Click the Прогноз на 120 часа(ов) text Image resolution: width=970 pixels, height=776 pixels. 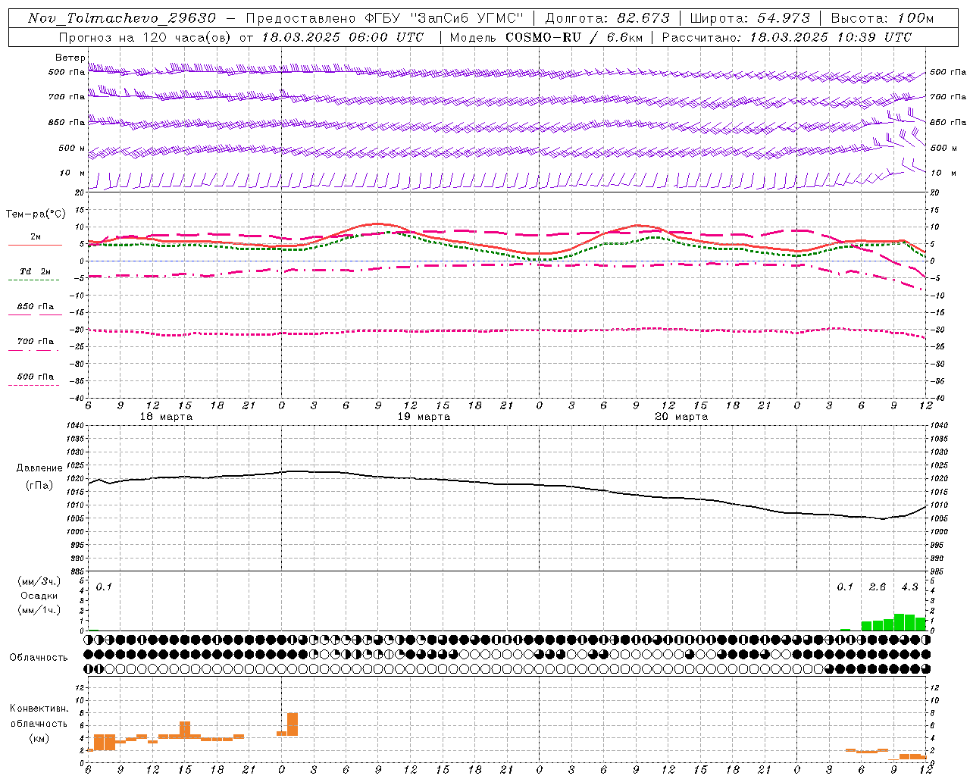pos(145,37)
